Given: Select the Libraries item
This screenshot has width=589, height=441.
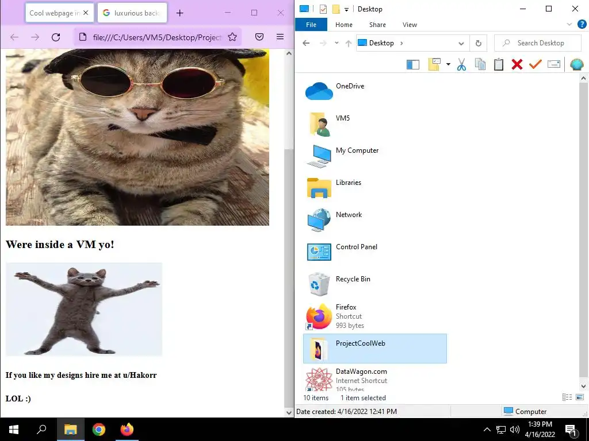Looking at the screenshot, I should pos(375,188).
